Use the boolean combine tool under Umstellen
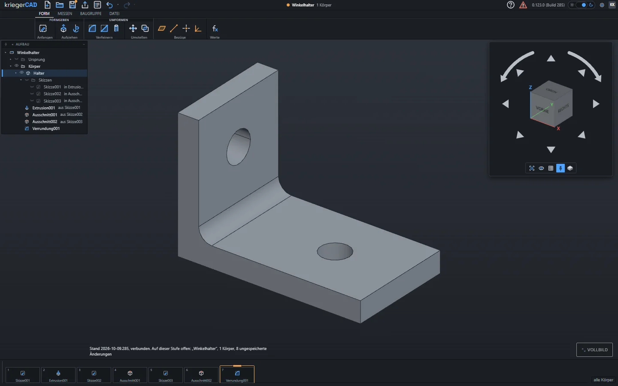Viewport: 618px width, 386px height. [x=145, y=28]
